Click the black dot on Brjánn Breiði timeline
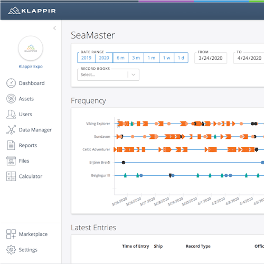264x264 pixels. pyautogui.click(x=124, y=163)
